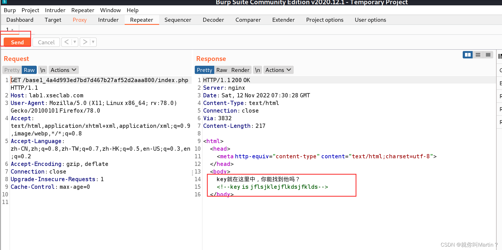502x250 pixels.
Task: Switch to the Intruder tool tab
Action: click(x=108, y=20)
